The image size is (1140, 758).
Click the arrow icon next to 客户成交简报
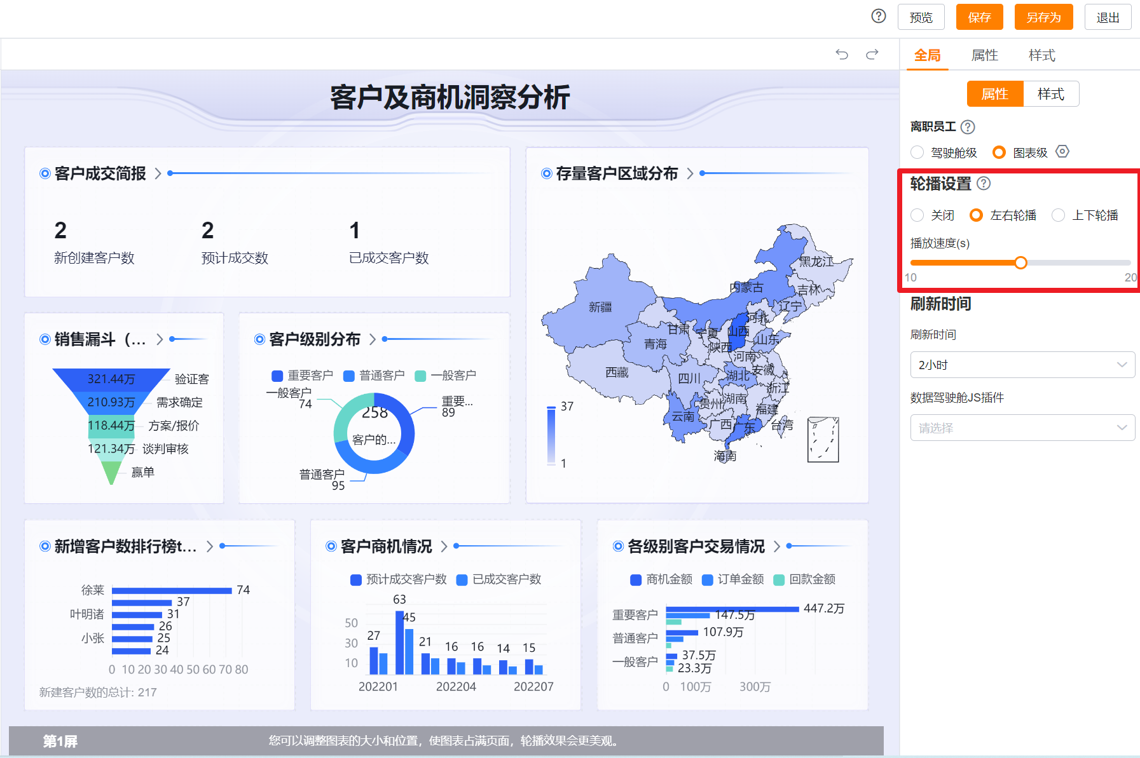coord(158,173)
